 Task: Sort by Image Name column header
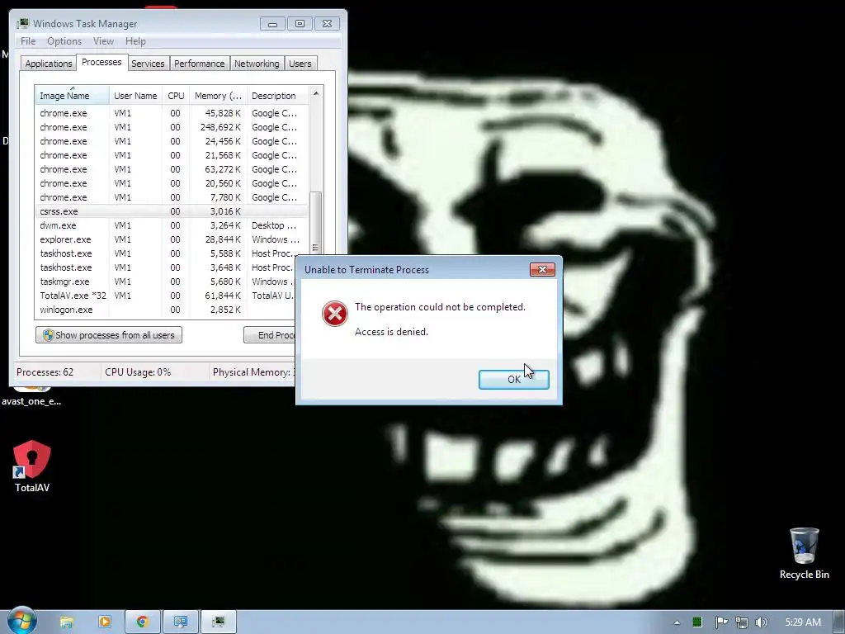click(73, 96)
